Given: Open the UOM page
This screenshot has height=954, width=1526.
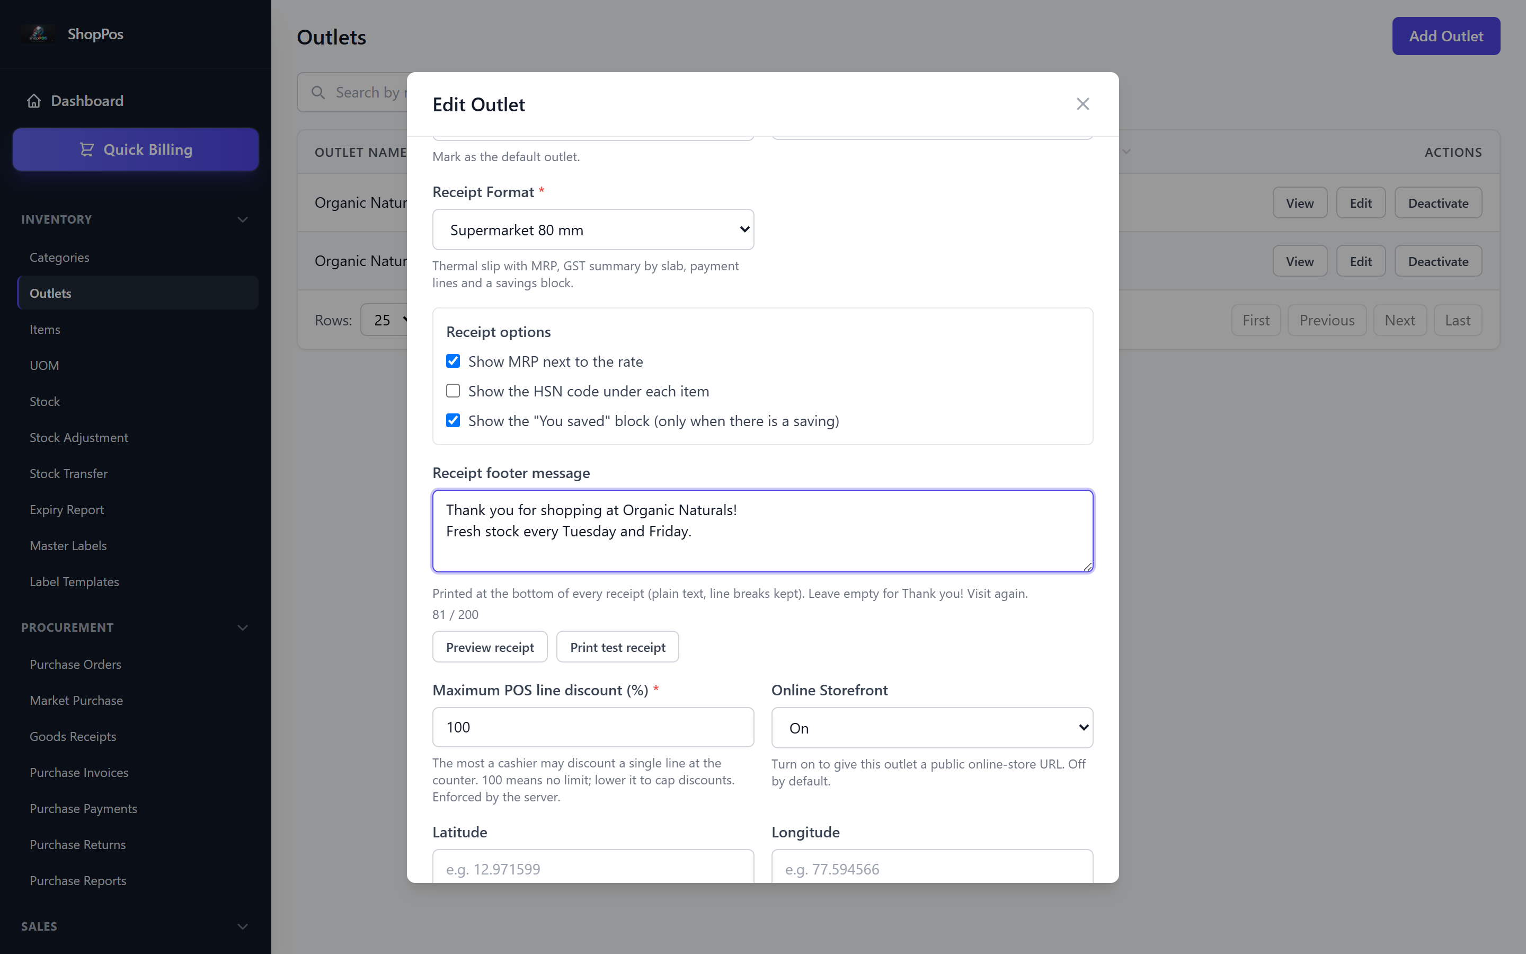Looking at the screenshot, I should [137, 365].
